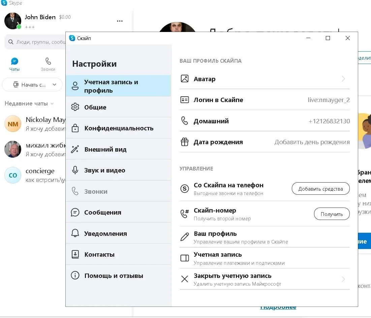This screenshot has height=318, width=371.
Task: Open the Уведомления settings section
Action: 118,233
